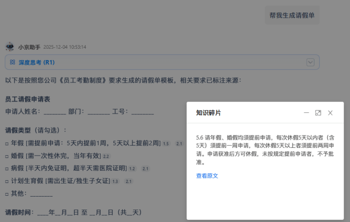Tick the 计划生育假 checkbox
Viewport: 350px width, 222px height.
point(7,181)
